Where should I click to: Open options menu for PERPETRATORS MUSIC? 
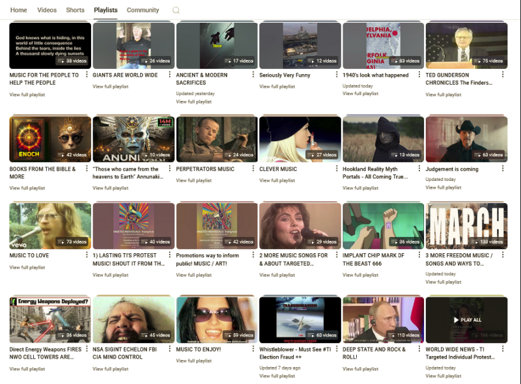click(x=253, y=169)
